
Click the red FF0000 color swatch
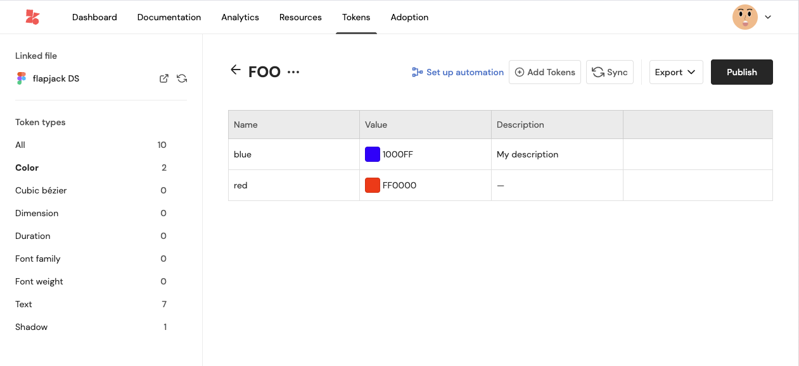tap(373, 185)
